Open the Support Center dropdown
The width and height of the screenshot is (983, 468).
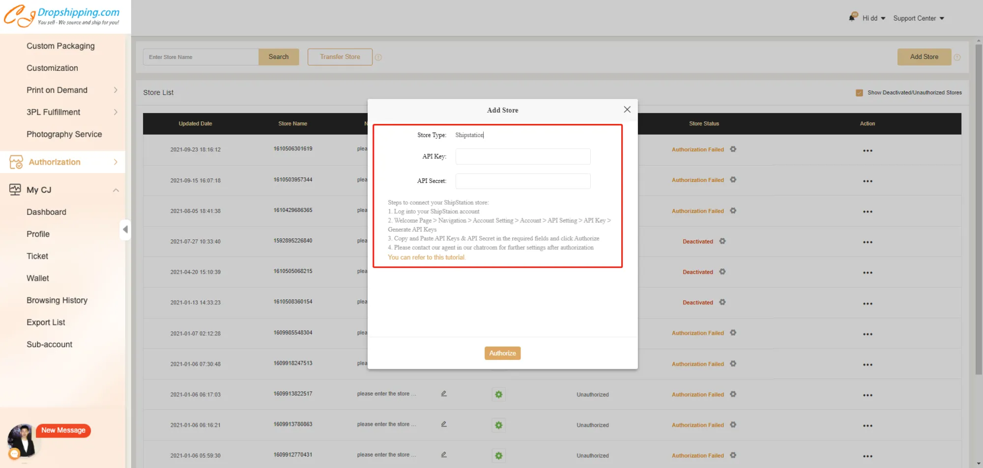click(x=918, y=18)
